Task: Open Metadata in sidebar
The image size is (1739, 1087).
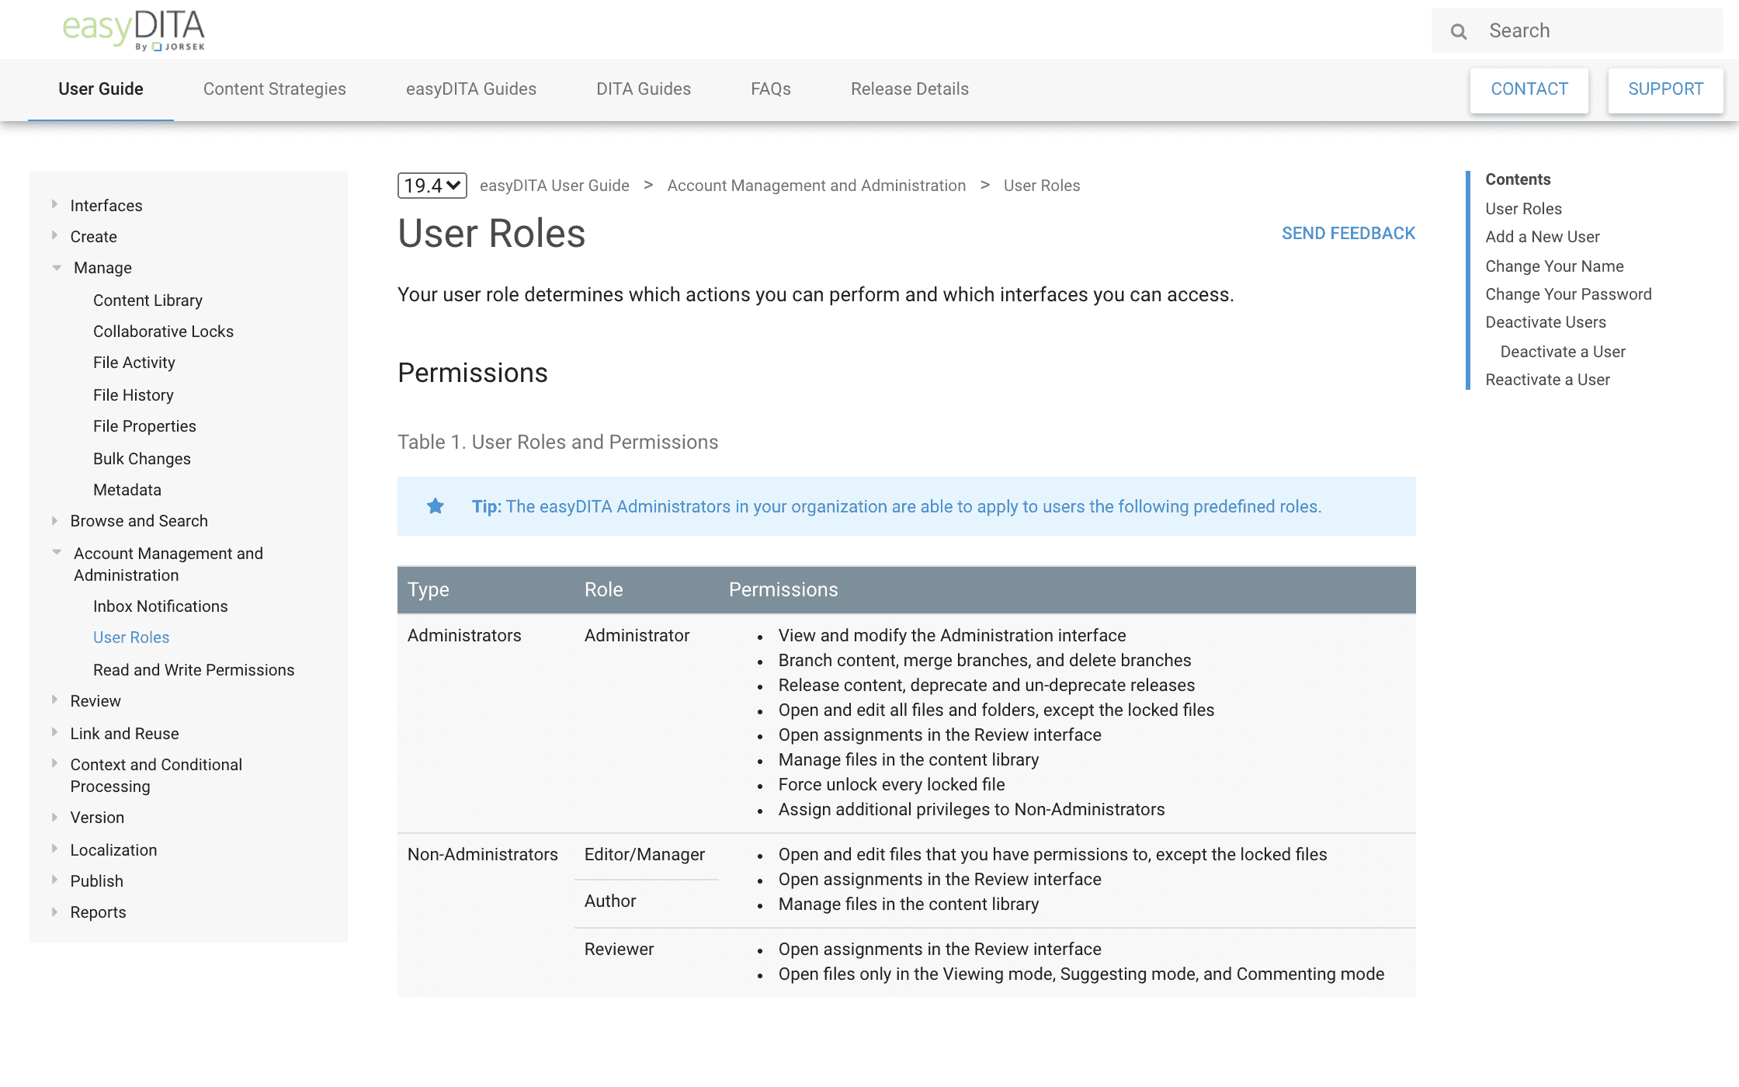Action: click(x=127, y=490)
